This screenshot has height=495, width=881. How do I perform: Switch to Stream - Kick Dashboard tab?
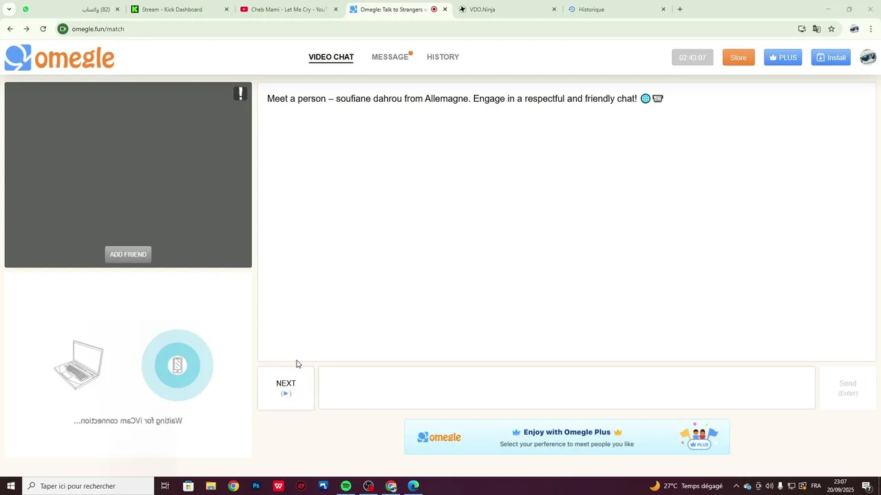[180, 10]
